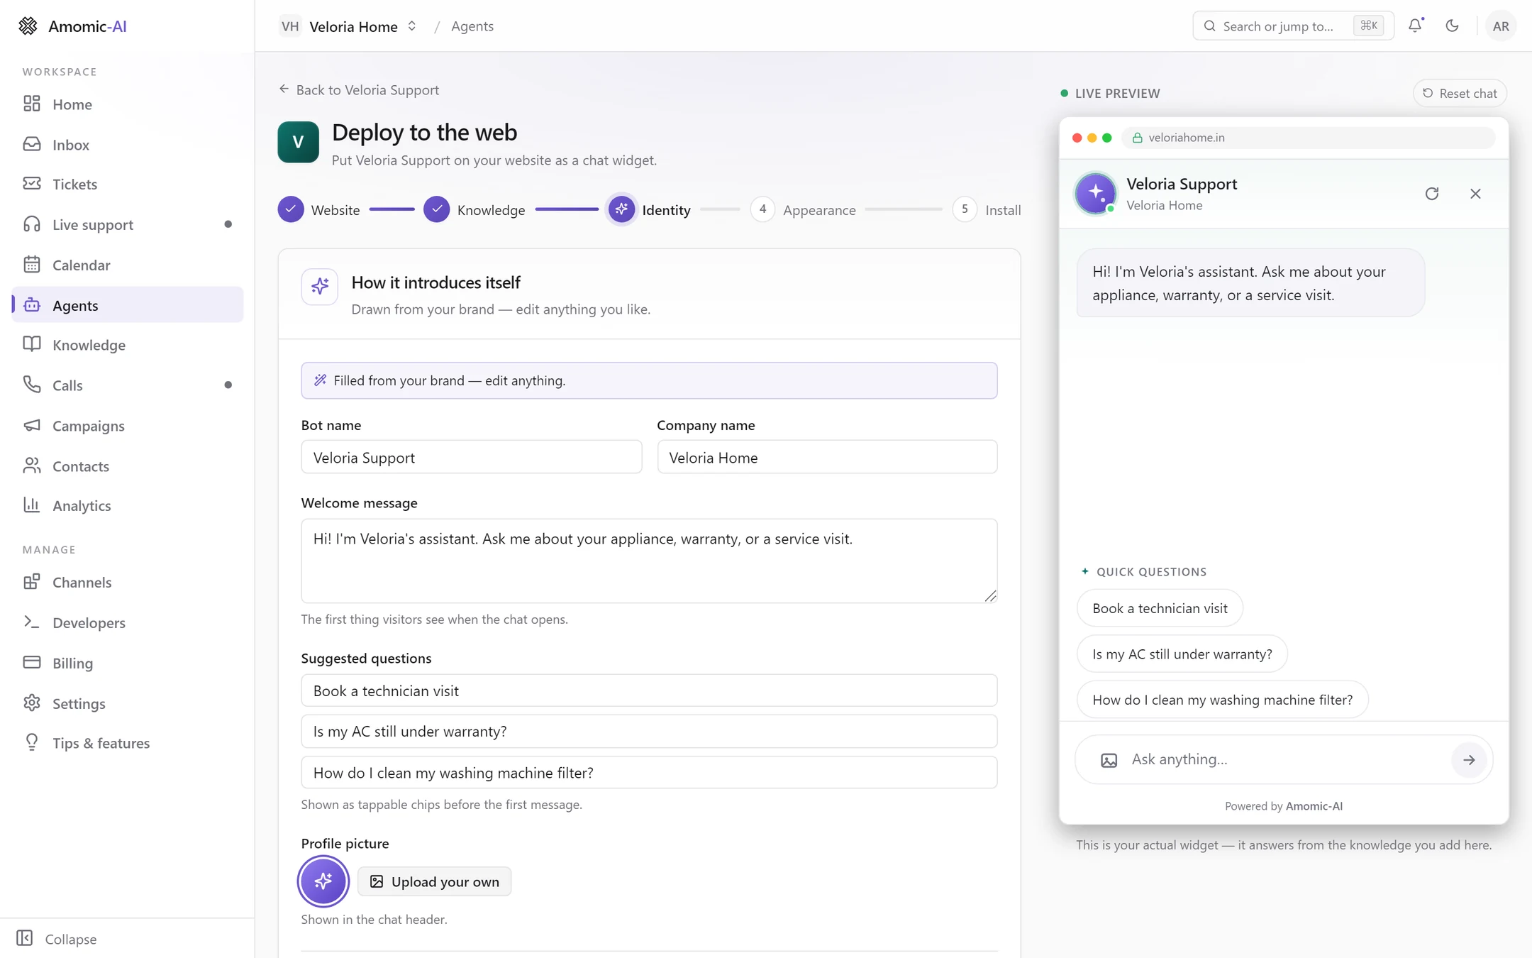Tap the washing machine filter chip in preview
Viewport: 1532px width, 958px height.
[x=1222, y=700]
